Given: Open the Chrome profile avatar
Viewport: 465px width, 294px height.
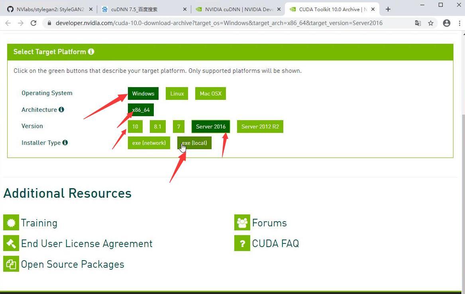Looking at the screenshot, I should pos(447,23).
